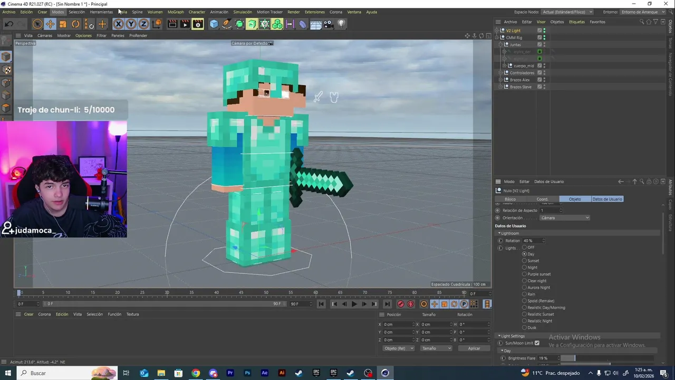Image resolution: width=675 pixels, height=380 pixels.
Task: Click the Object Manager filter funnel icon
Action: [655, 22]
